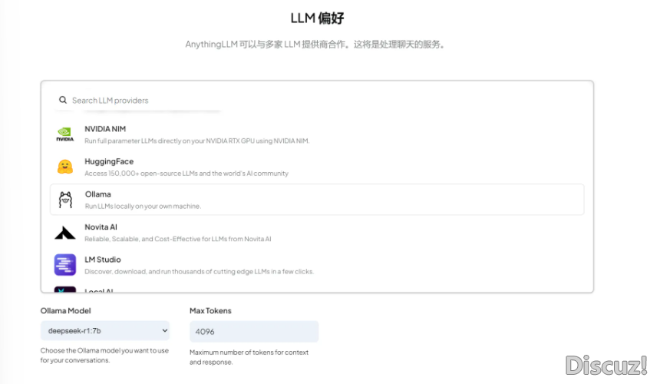The height and width of the screenshot is (384, 660).
Task: Select the LM Studio provider
Action: pyautogui.click(x=317, y=265)
